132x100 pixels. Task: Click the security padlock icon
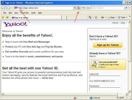tap(79, 8)
